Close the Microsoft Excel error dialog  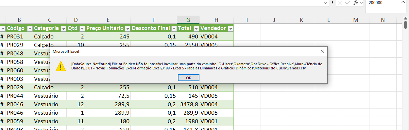[322, 51]
